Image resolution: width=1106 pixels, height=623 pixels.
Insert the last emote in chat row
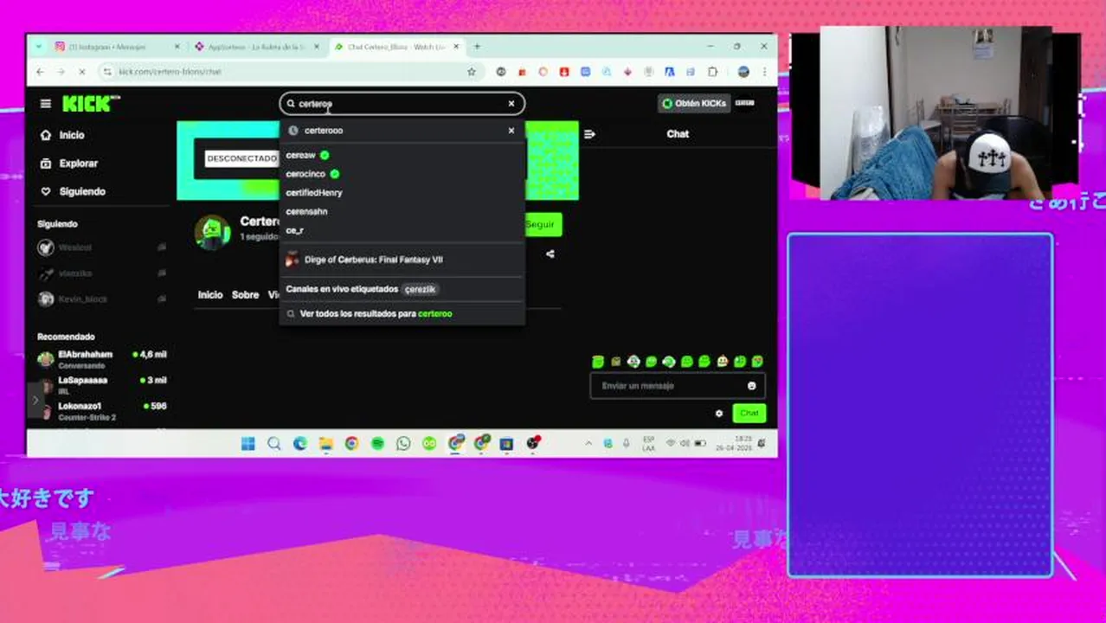point(757,362)
